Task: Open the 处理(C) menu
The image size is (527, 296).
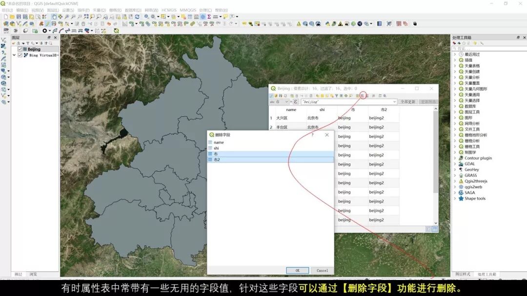Action: click(205, 10)
